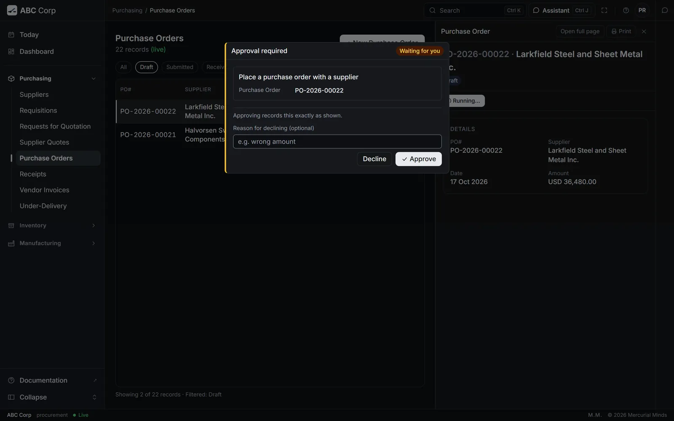
Task: Click the Documentation help icon
Action: pos(11,380)
